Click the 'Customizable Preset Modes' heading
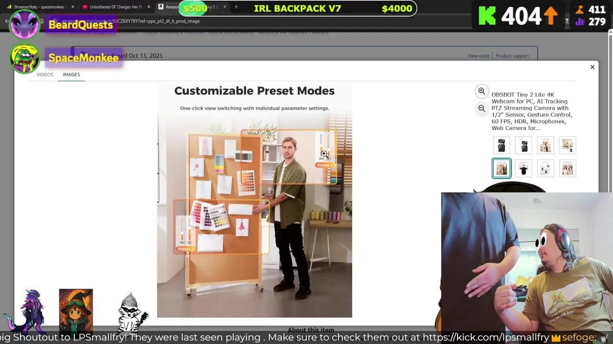Image resolution: width=613 pixels, height=344 pixels. point(254,91)
